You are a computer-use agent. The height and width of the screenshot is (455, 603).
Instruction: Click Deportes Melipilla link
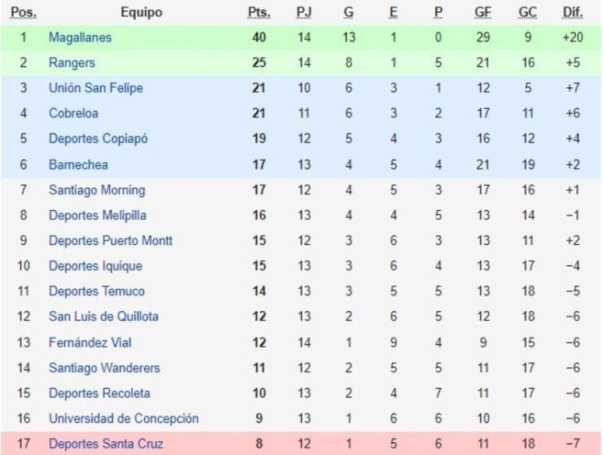coord(99,215)
